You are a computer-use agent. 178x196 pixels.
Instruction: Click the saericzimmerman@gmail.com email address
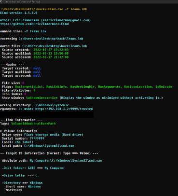pos(66,20)
